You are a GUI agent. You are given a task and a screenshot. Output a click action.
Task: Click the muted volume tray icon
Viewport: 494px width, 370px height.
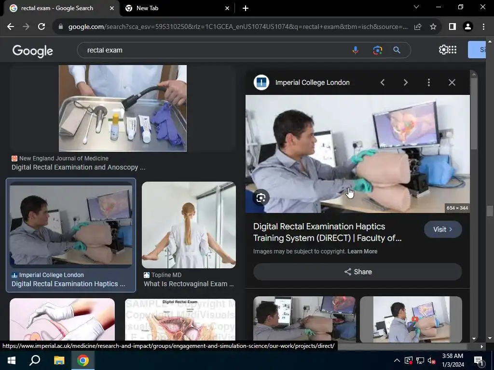(x=432, y=360)
